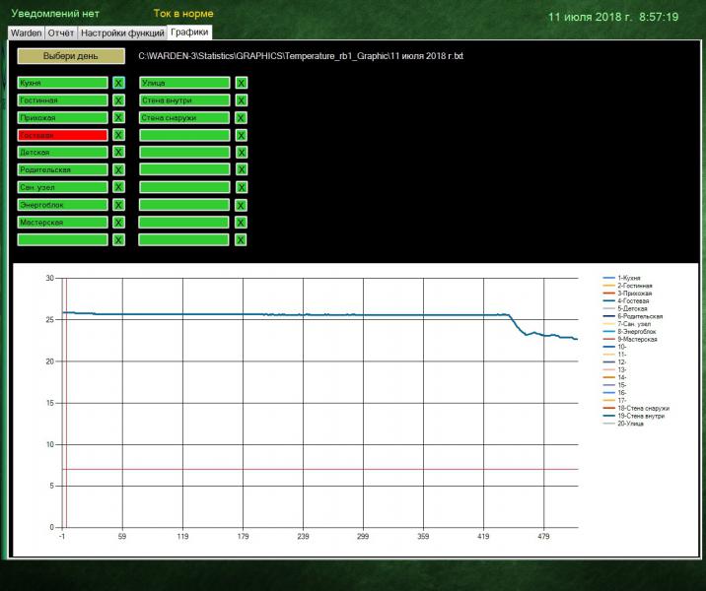Toggle the Мастерская sensor bar
Viewport: 706px width, 591px height.
[62, 223]
